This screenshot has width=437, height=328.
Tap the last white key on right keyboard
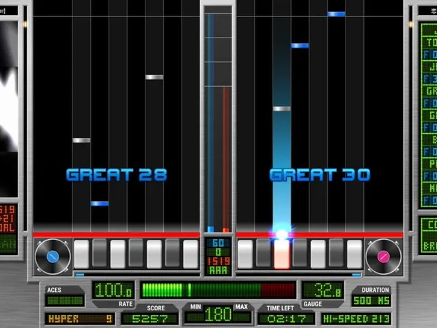[354, 254]
